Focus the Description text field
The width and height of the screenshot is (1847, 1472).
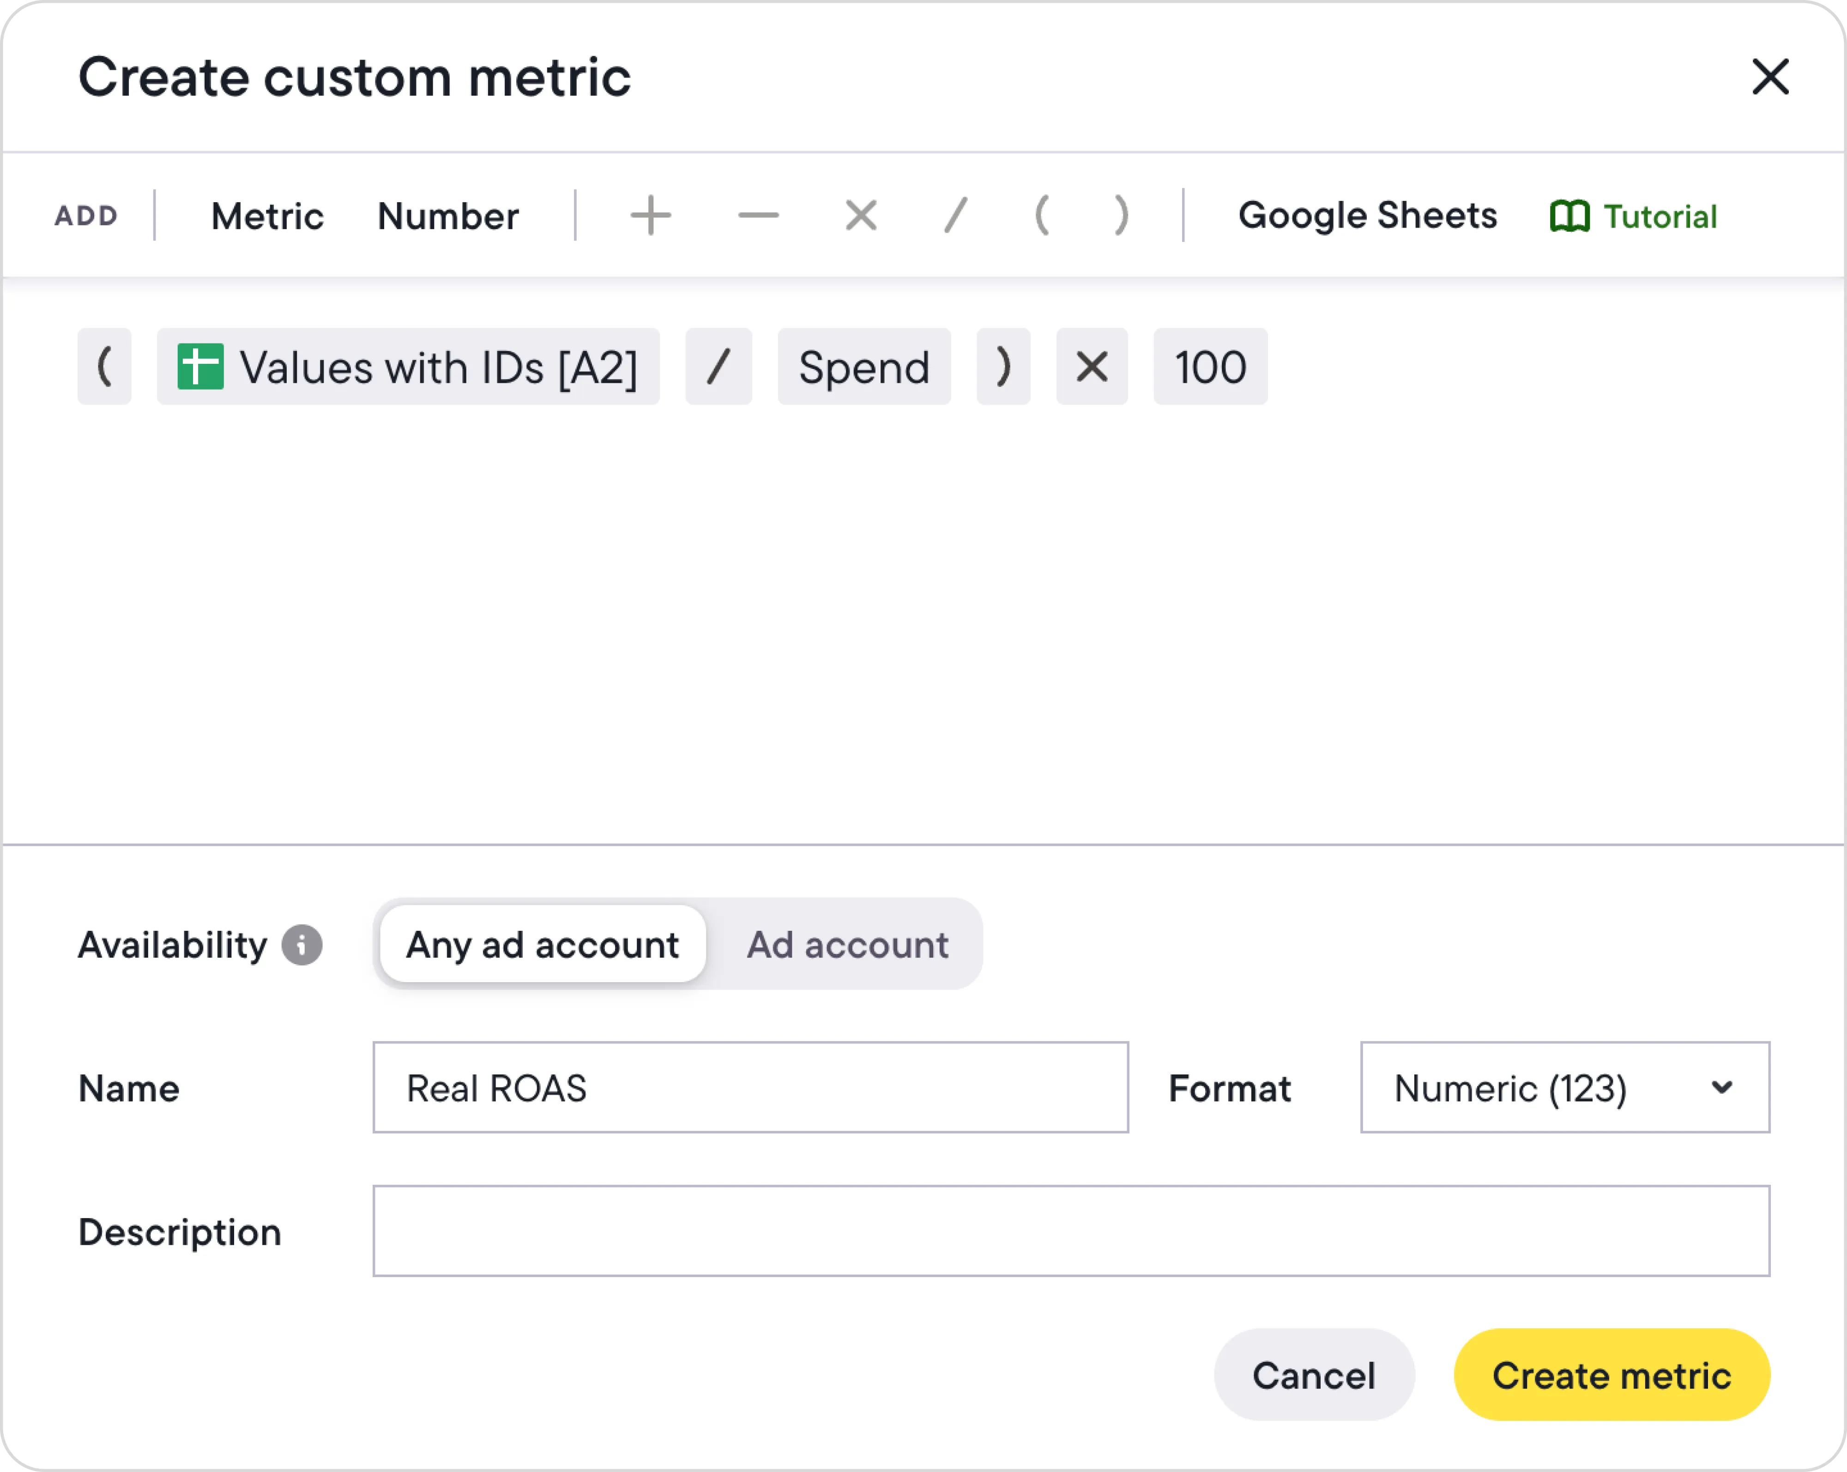[x=1071, y=1231]
